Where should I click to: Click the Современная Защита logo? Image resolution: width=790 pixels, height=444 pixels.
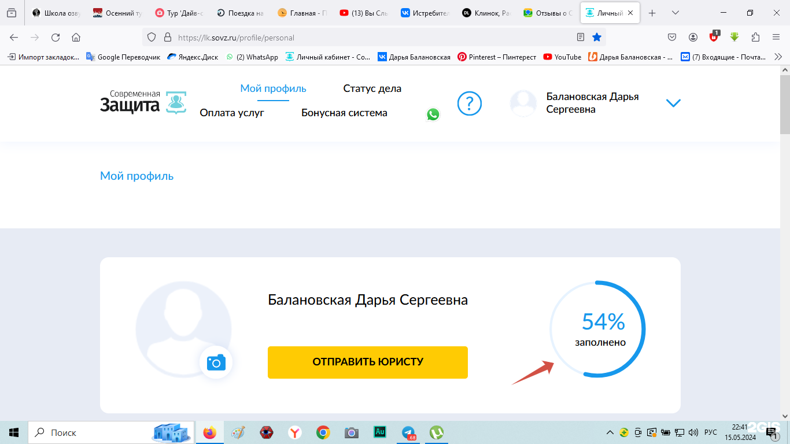[143, 102]
